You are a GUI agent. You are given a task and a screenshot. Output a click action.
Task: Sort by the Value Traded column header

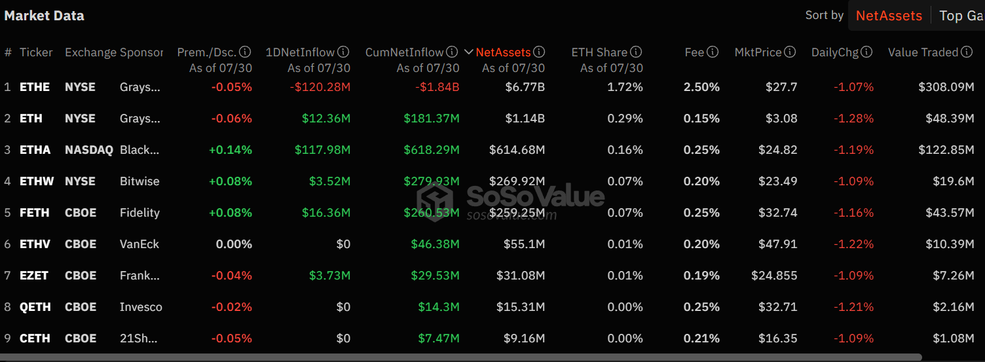[924, 52]
